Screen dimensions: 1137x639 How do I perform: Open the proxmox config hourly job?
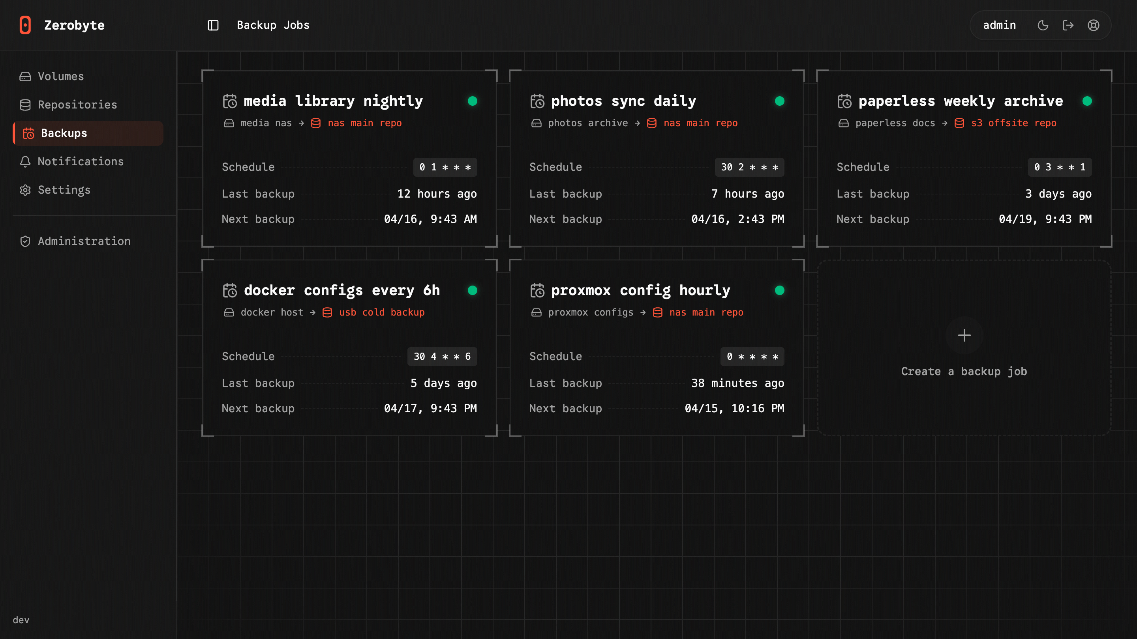coord(657,348)
